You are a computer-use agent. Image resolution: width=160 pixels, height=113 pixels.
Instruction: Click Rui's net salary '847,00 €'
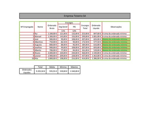pyautogui.click(x=96, y=34)
